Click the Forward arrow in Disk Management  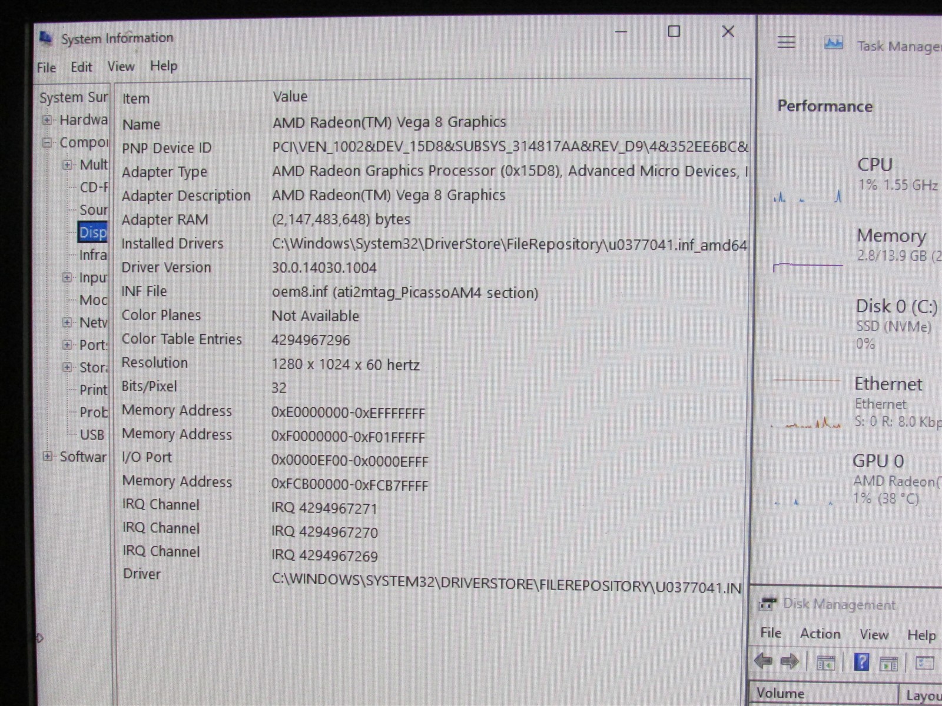tap(790, 661)
